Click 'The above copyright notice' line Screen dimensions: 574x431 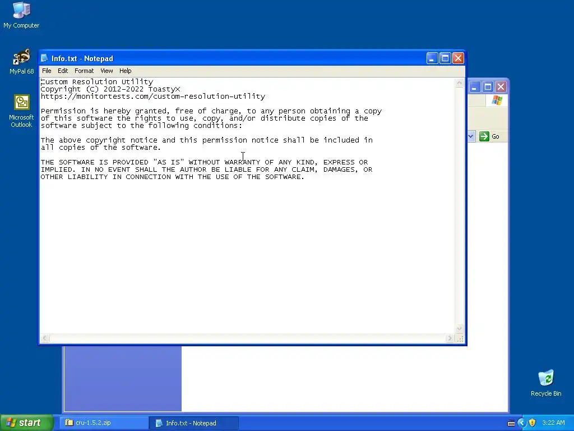[206, 140]
